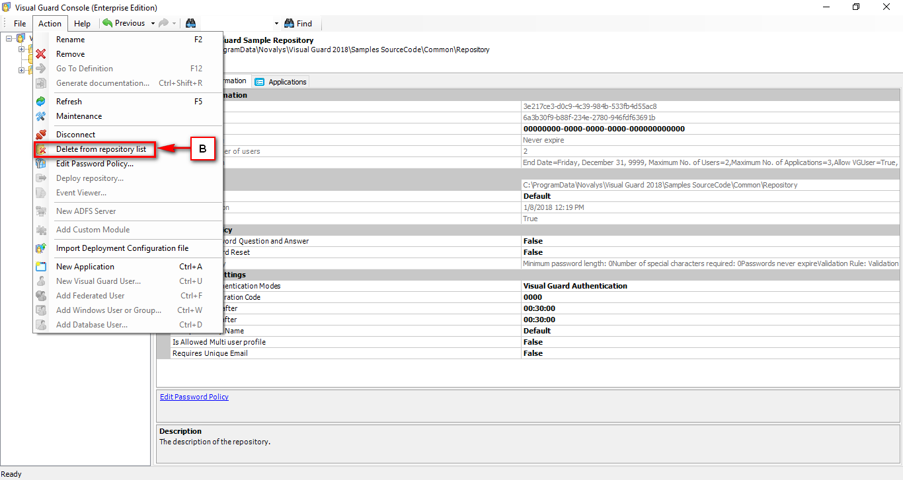The image size is (903, 480).
Task: Select the New Visual Guard User icon
Action: click(x=41, y=281)
